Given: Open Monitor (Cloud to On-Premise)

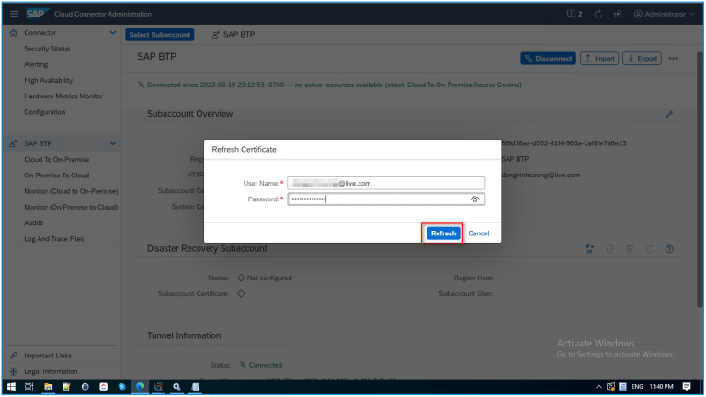Looking at the screenshot, I should click(71, 191).
